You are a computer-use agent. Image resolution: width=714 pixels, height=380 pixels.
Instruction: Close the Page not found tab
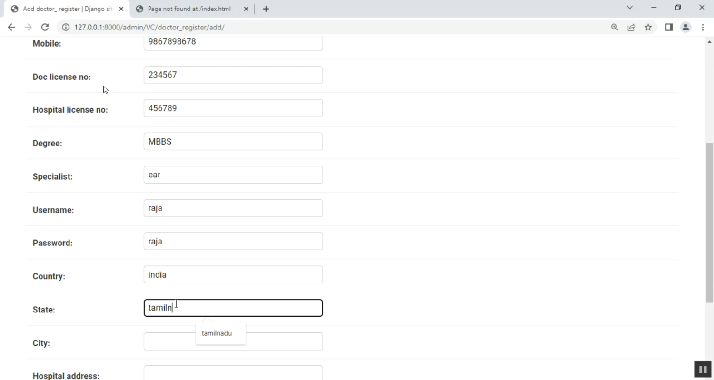point(246,9)
